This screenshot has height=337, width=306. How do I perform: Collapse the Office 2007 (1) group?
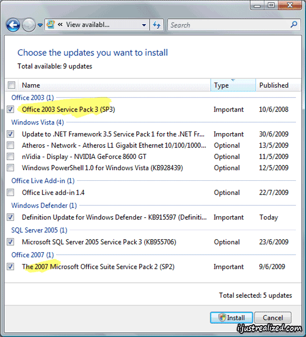tap(32, 255)
